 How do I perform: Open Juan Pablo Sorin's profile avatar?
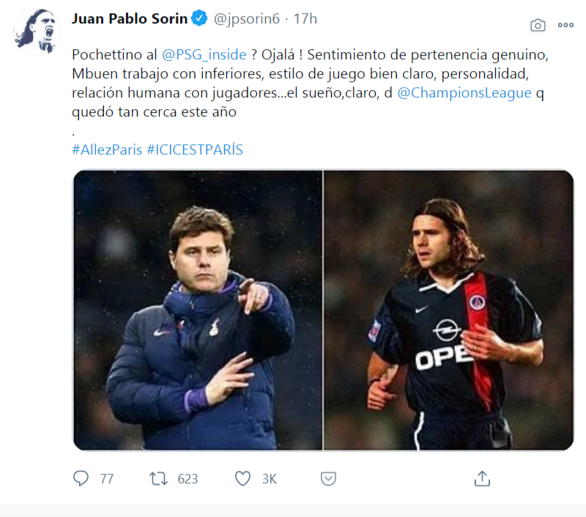coord(35,31)
